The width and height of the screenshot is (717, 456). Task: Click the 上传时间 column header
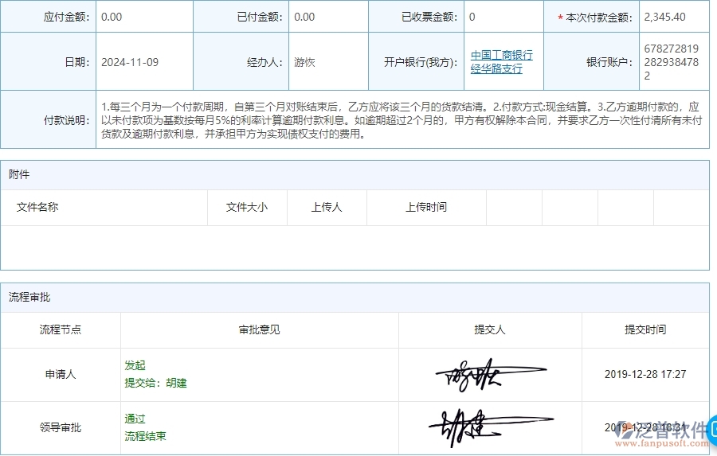(425, 207)
